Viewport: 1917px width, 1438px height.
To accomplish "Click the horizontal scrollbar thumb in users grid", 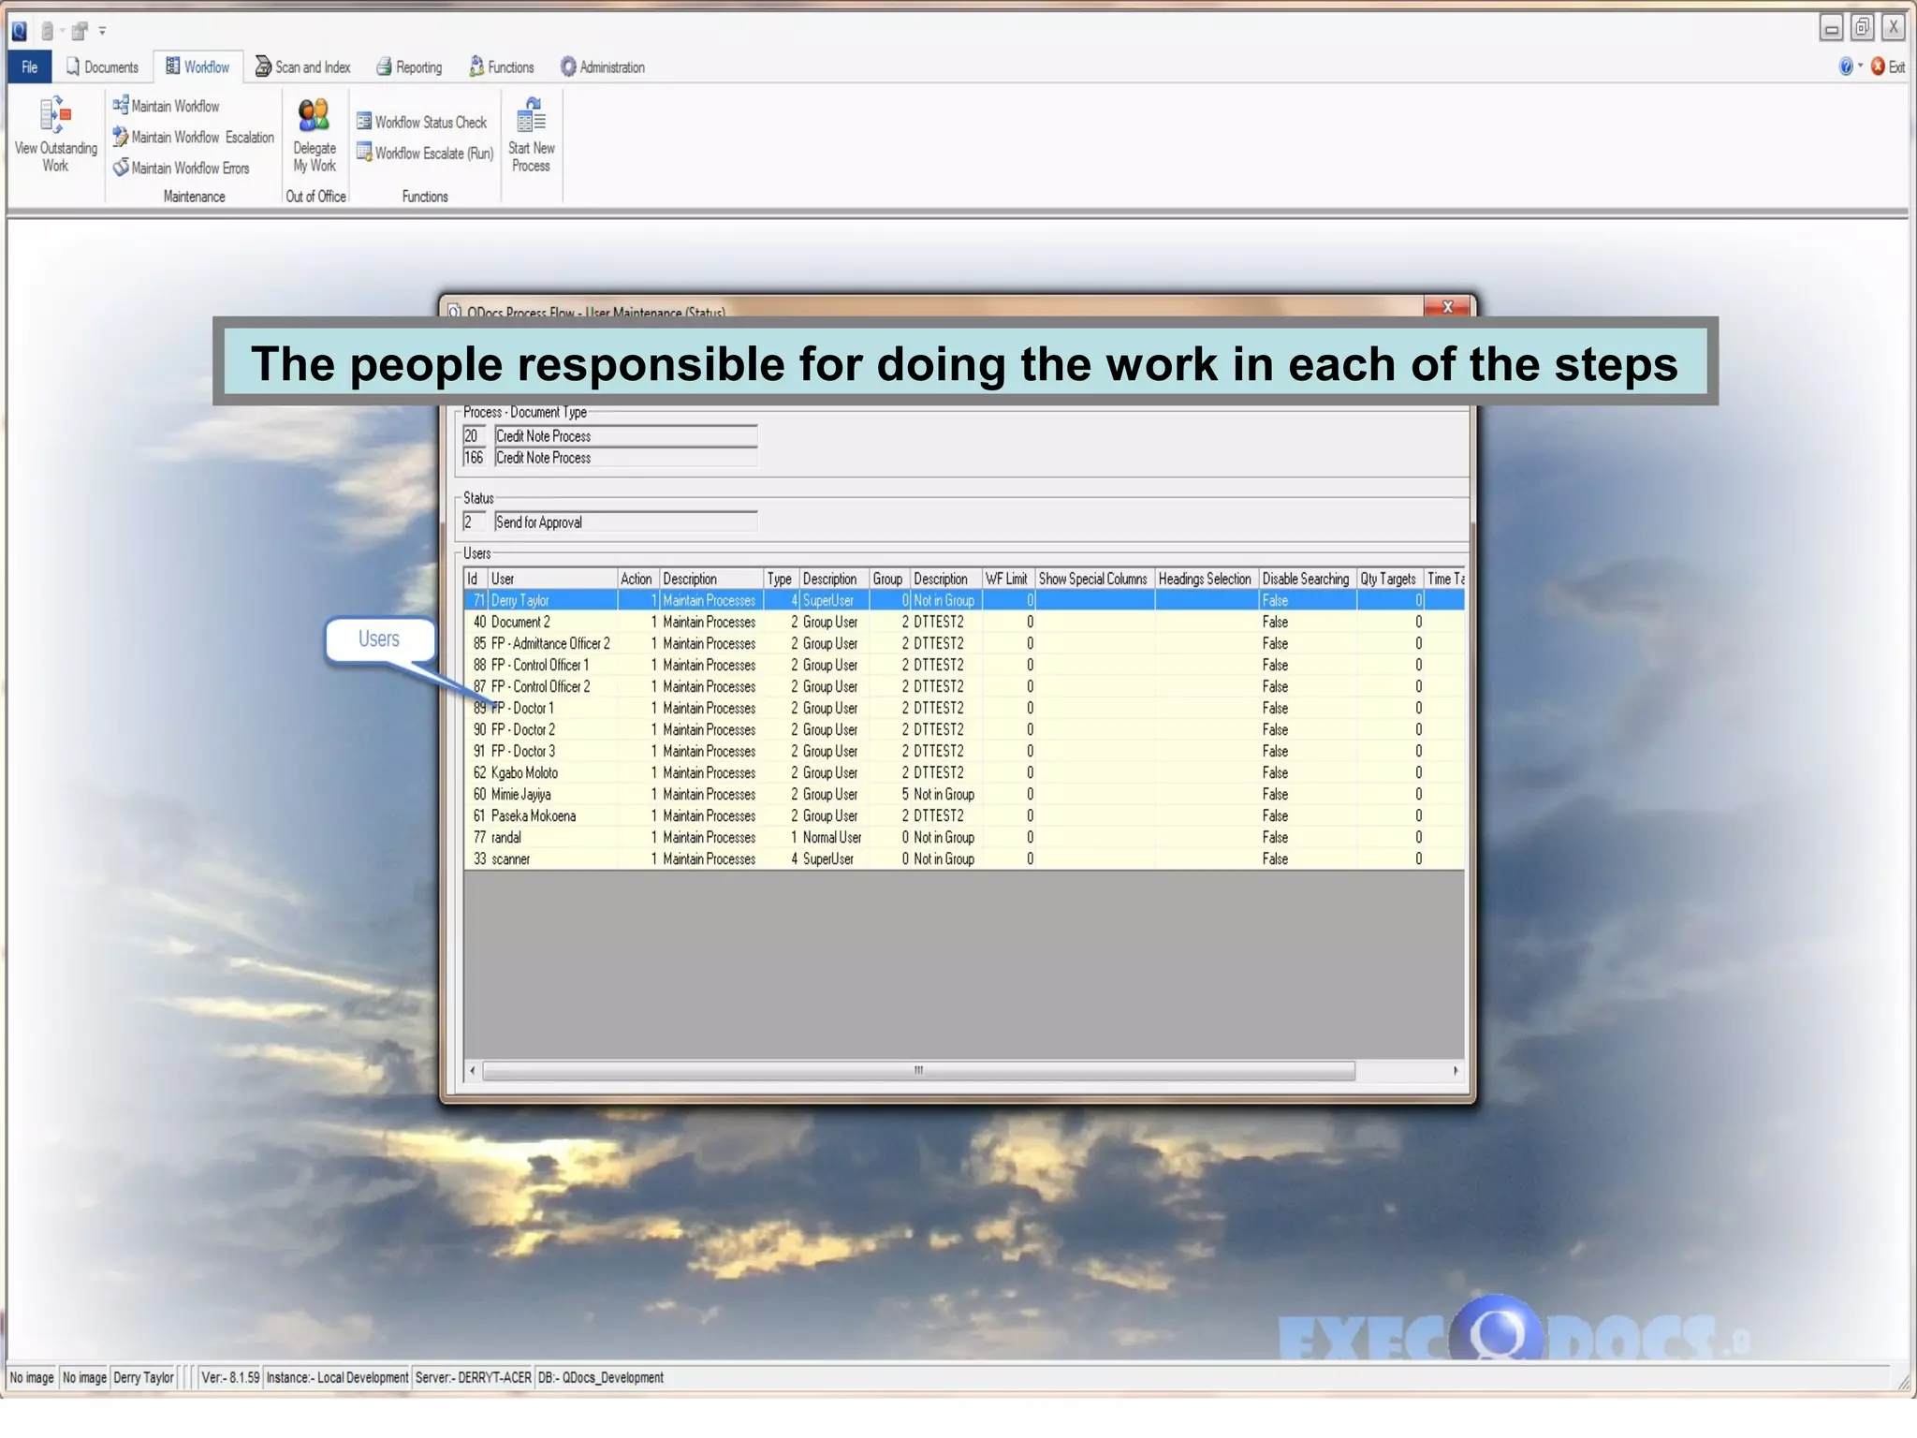I will [918, 1071].
